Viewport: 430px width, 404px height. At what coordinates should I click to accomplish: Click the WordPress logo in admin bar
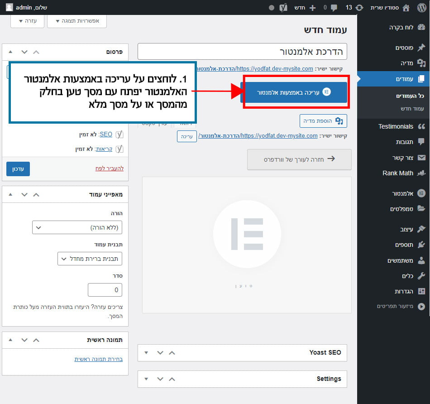coord(421,7)
